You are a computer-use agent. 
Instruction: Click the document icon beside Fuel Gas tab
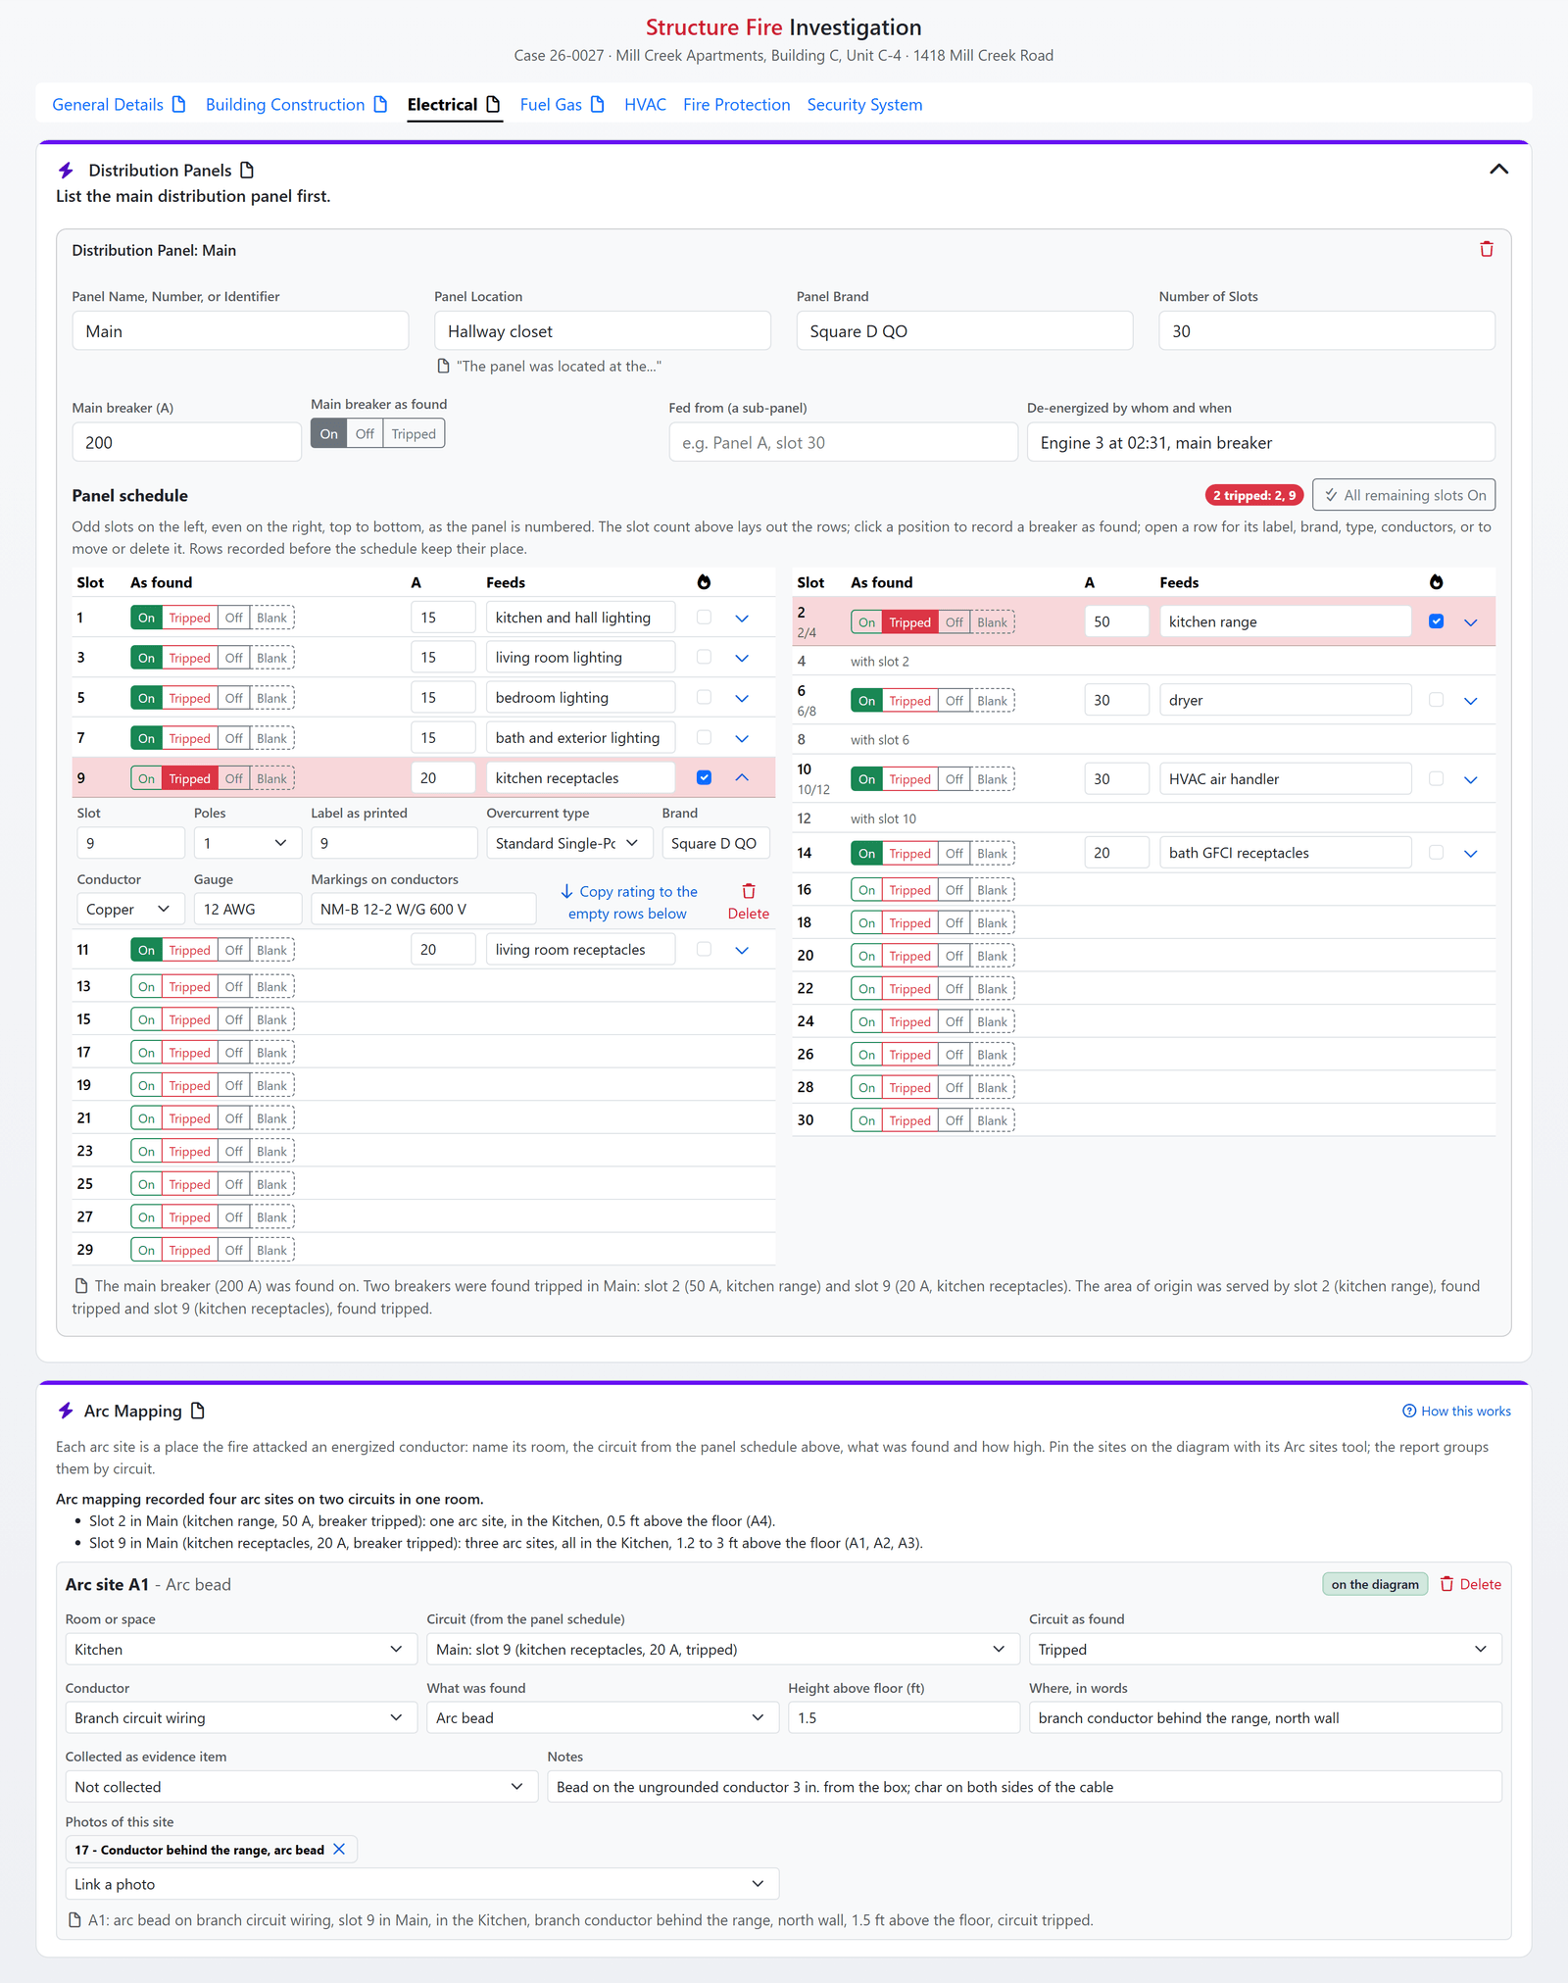click(597, 105)
